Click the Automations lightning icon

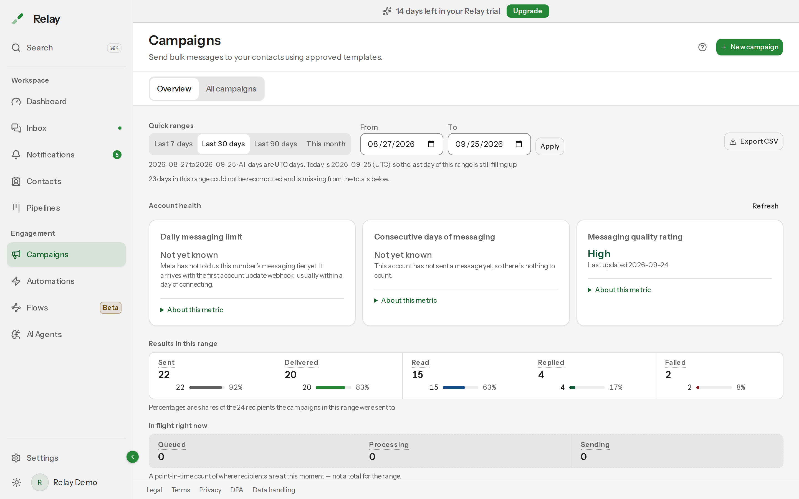[16, 281]
